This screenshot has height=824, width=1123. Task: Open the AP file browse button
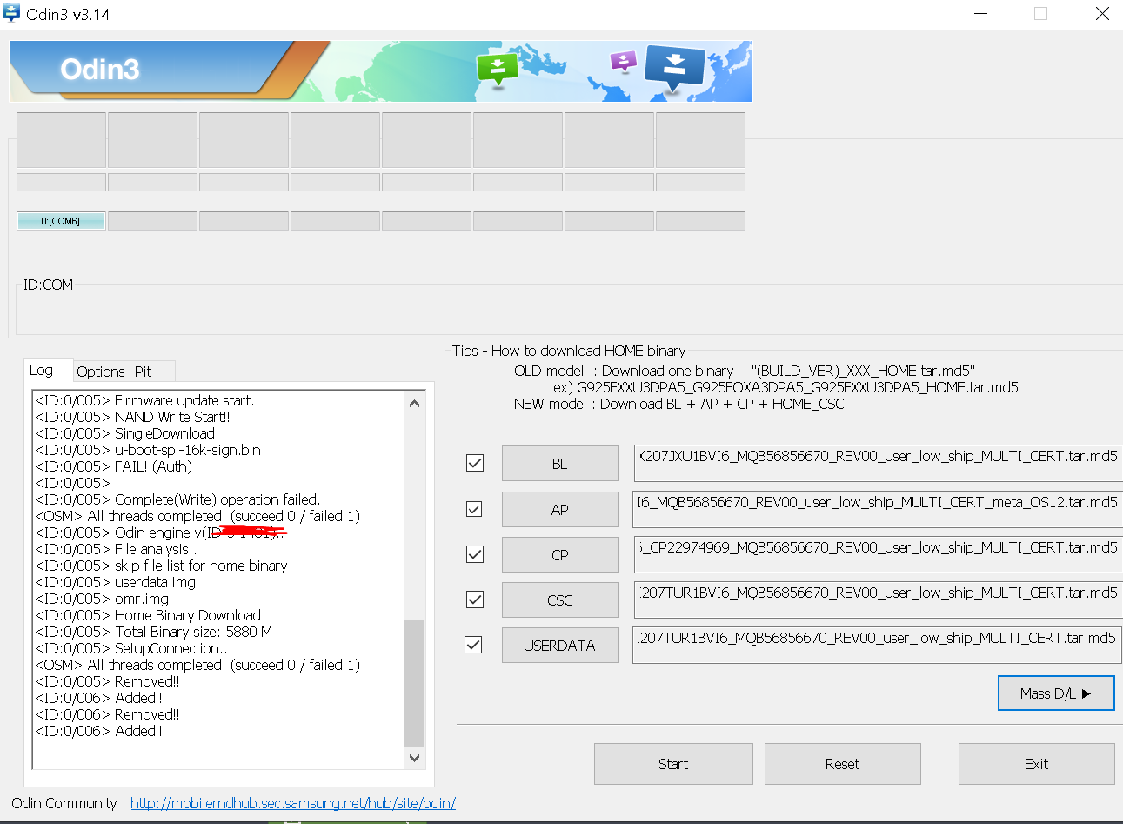tap(560, 510)
